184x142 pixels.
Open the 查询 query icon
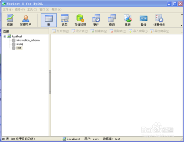pos(112,20)
